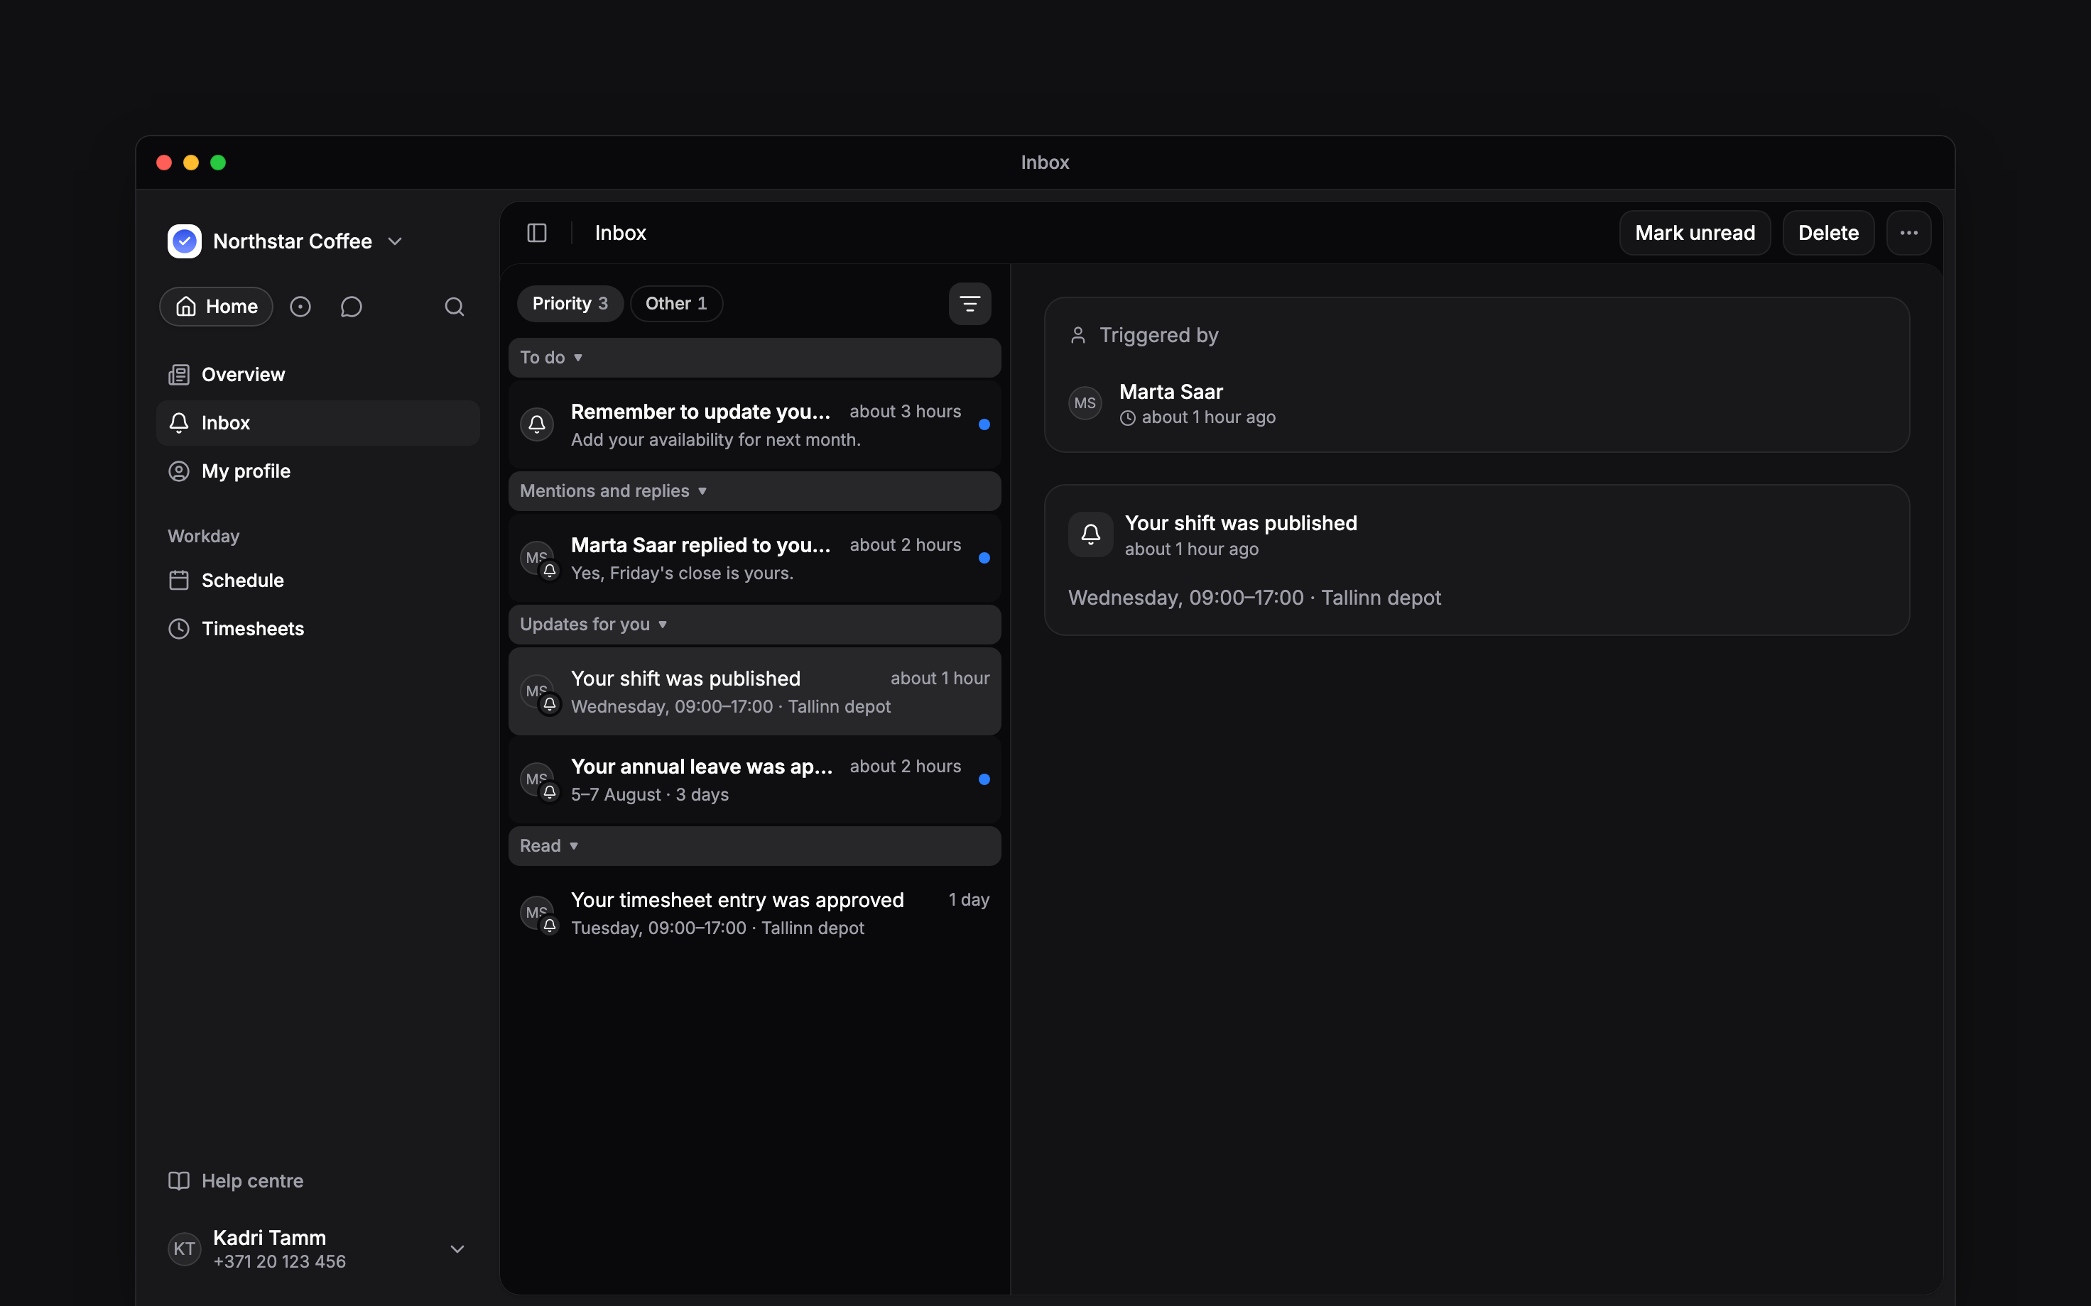Go to My profile
The width and height of the screenshot is (2091, 1306).
click(x=318, y=471)
